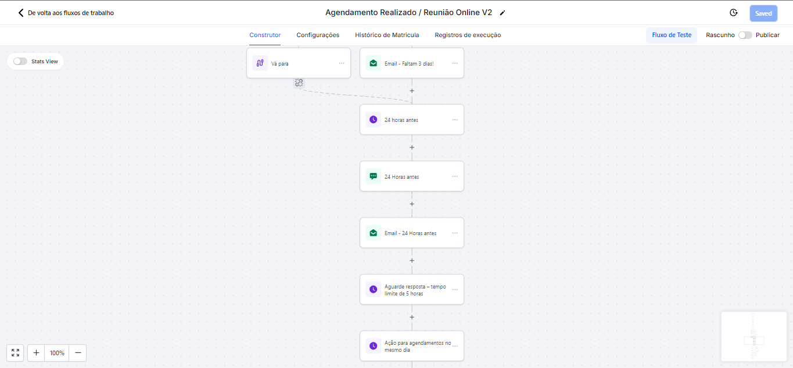Enable the Stats View toggle
793x368 pixels.
point(20,62)
